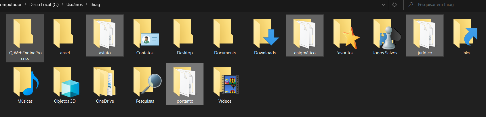Click the Pesquisas folder name label

145,101
